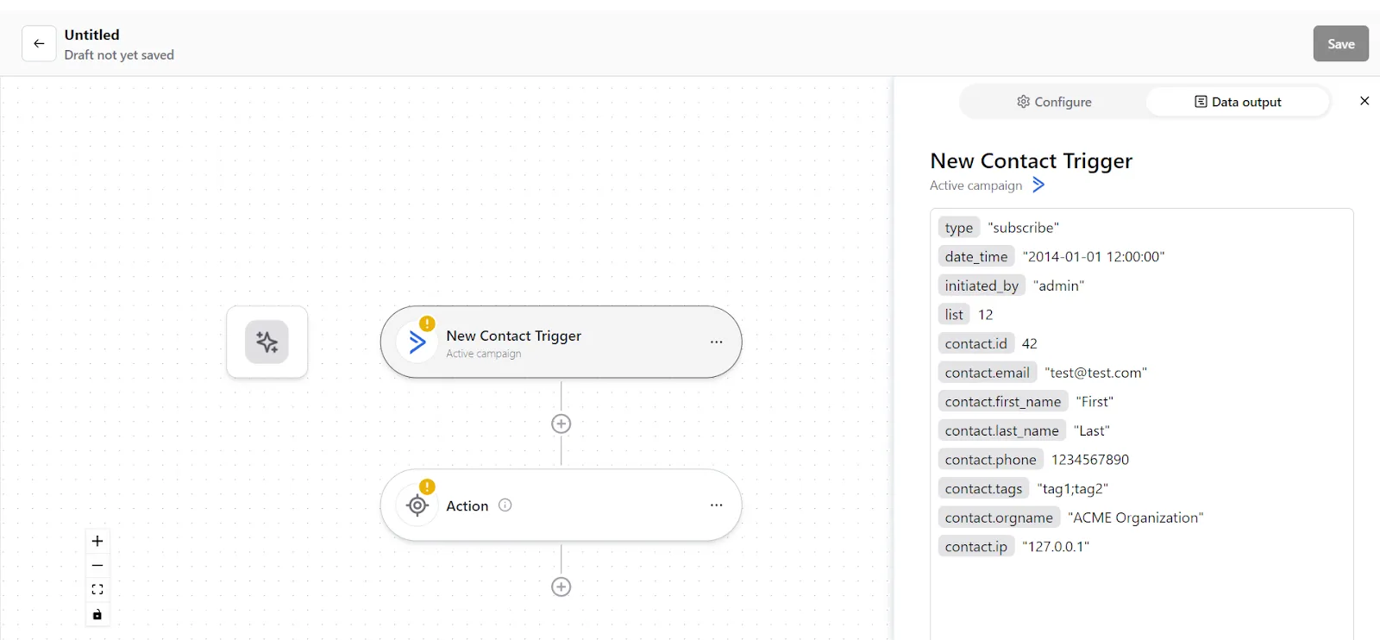Select the contact.last_name field tag
Image resolution: width=1380 pixels, height=640 pixels.
pyautogui.click(x=1002, y=431)
